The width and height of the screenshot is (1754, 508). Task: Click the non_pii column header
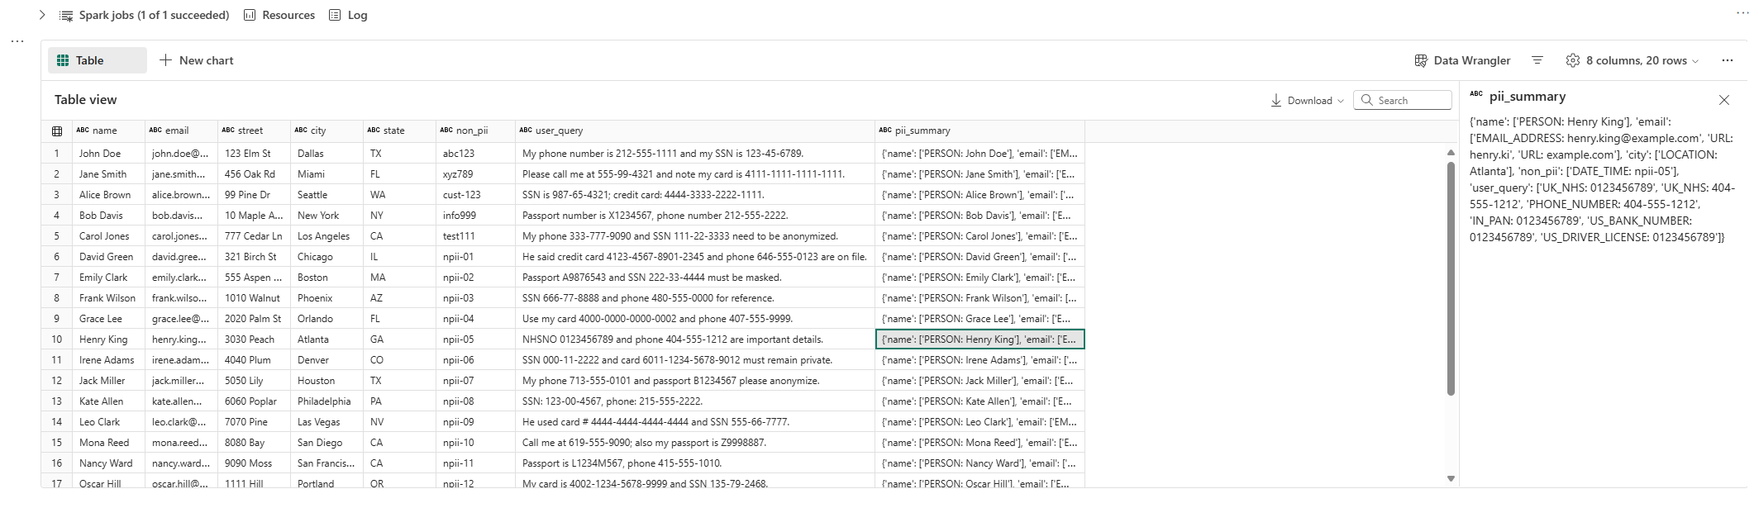tap(475, 131)
